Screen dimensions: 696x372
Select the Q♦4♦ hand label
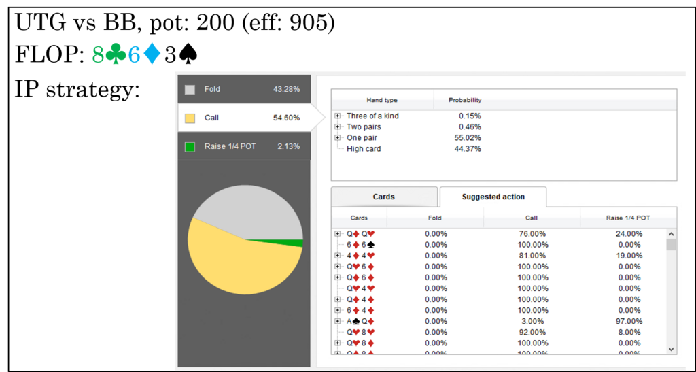tap(360, 300)
